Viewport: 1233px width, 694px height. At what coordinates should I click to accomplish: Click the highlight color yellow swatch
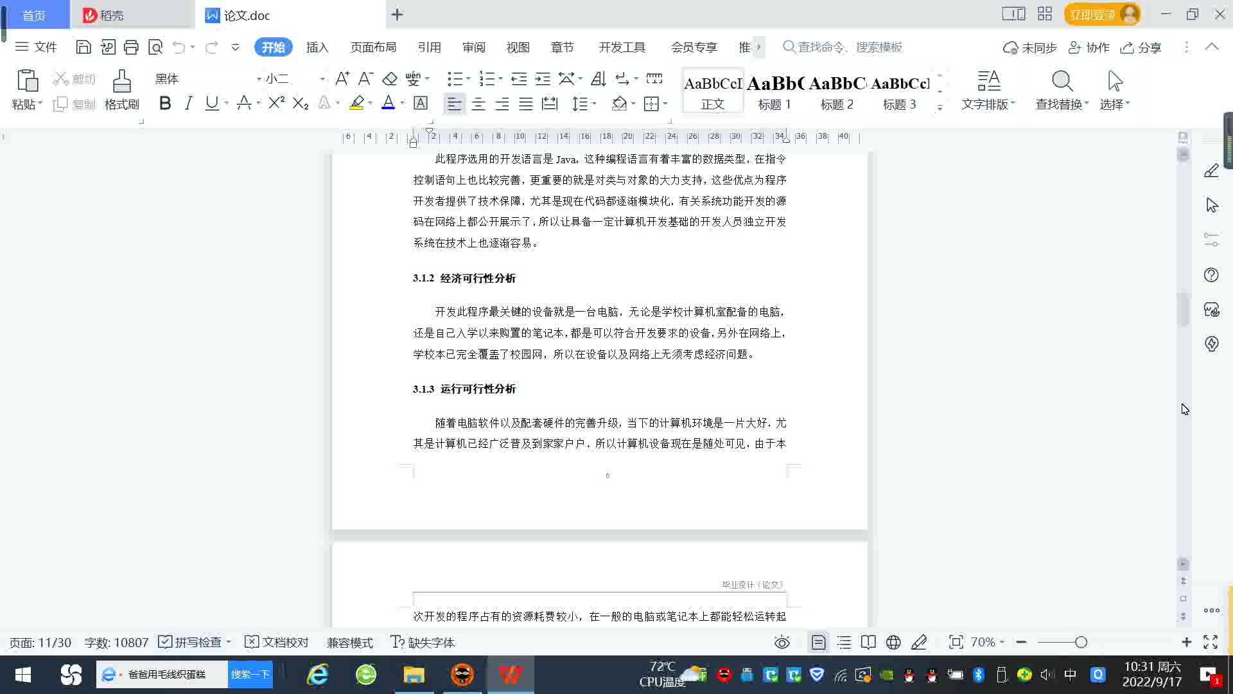click(x=356, y=103)
